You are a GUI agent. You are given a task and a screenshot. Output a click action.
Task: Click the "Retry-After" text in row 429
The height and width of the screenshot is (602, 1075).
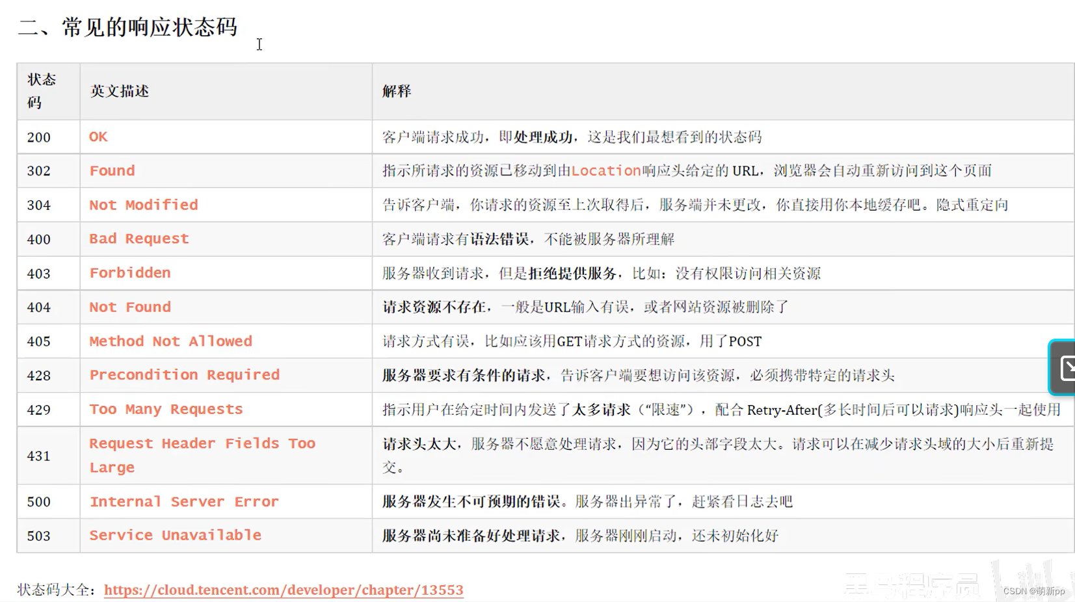pyautogui.click(x=782, y=410)
